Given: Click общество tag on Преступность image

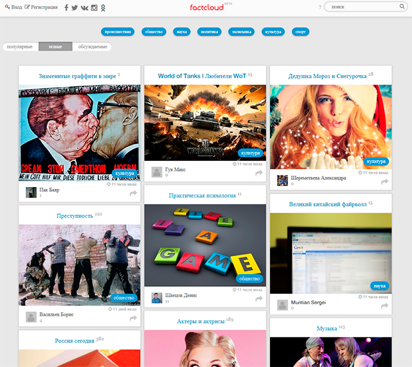Looking at the screenshot, I should 123,298.
